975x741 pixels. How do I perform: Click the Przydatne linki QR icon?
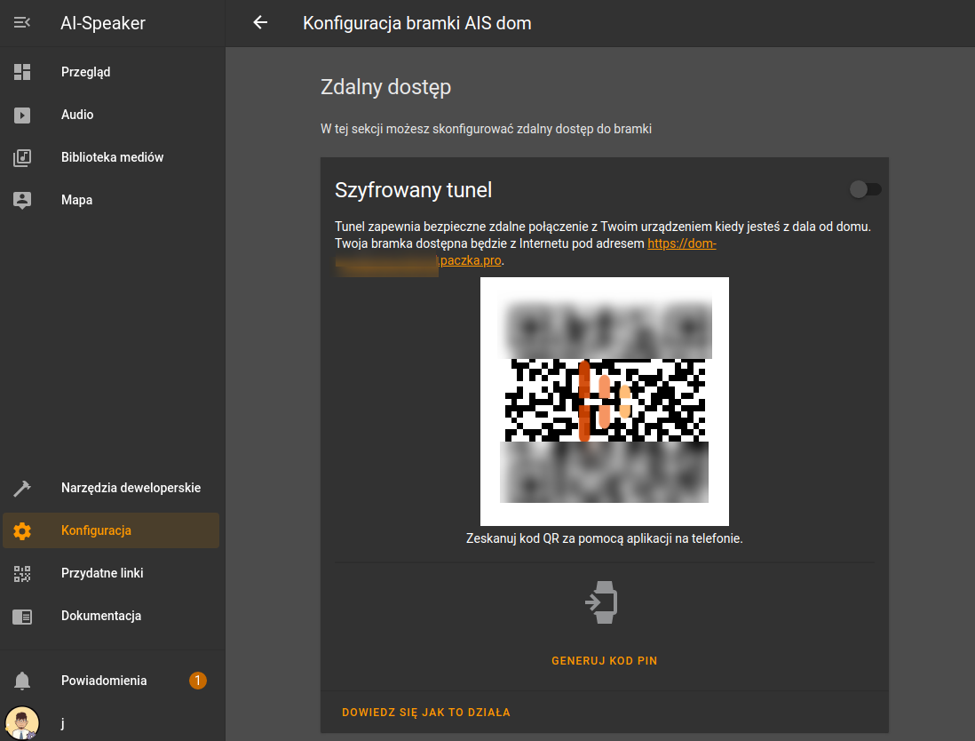click(x=22, y=574)
